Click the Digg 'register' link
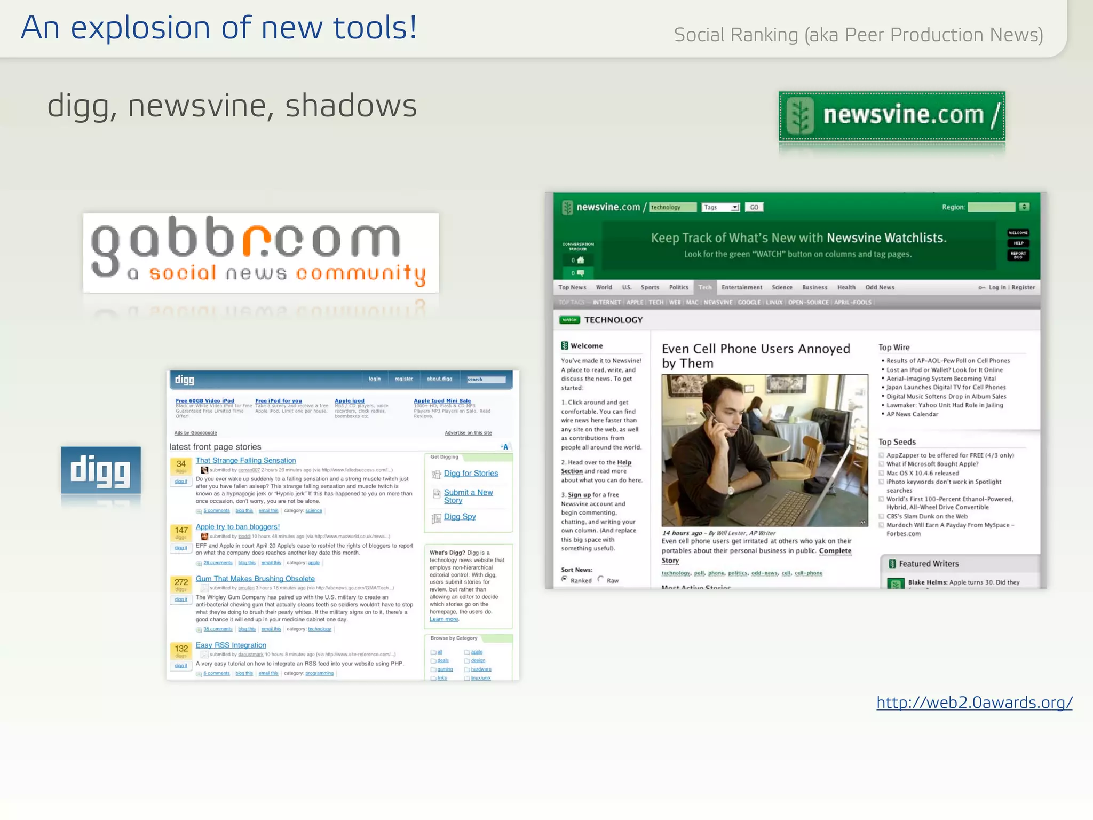Image resolution: width=1093 pixels, height=820 pixels. [x=403, y=379]
